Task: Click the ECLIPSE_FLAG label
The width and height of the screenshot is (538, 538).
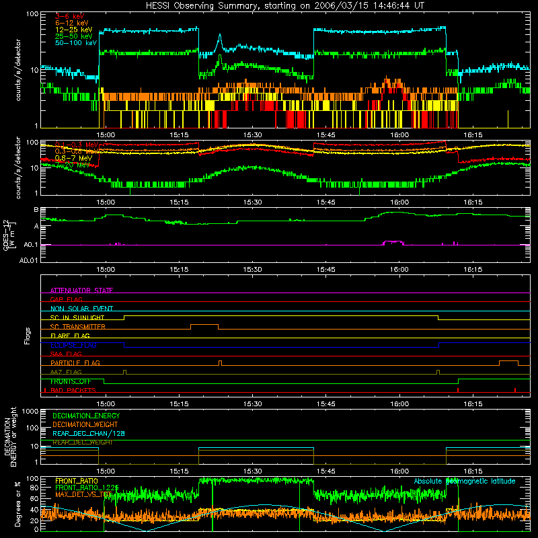Action: (73, 345)
